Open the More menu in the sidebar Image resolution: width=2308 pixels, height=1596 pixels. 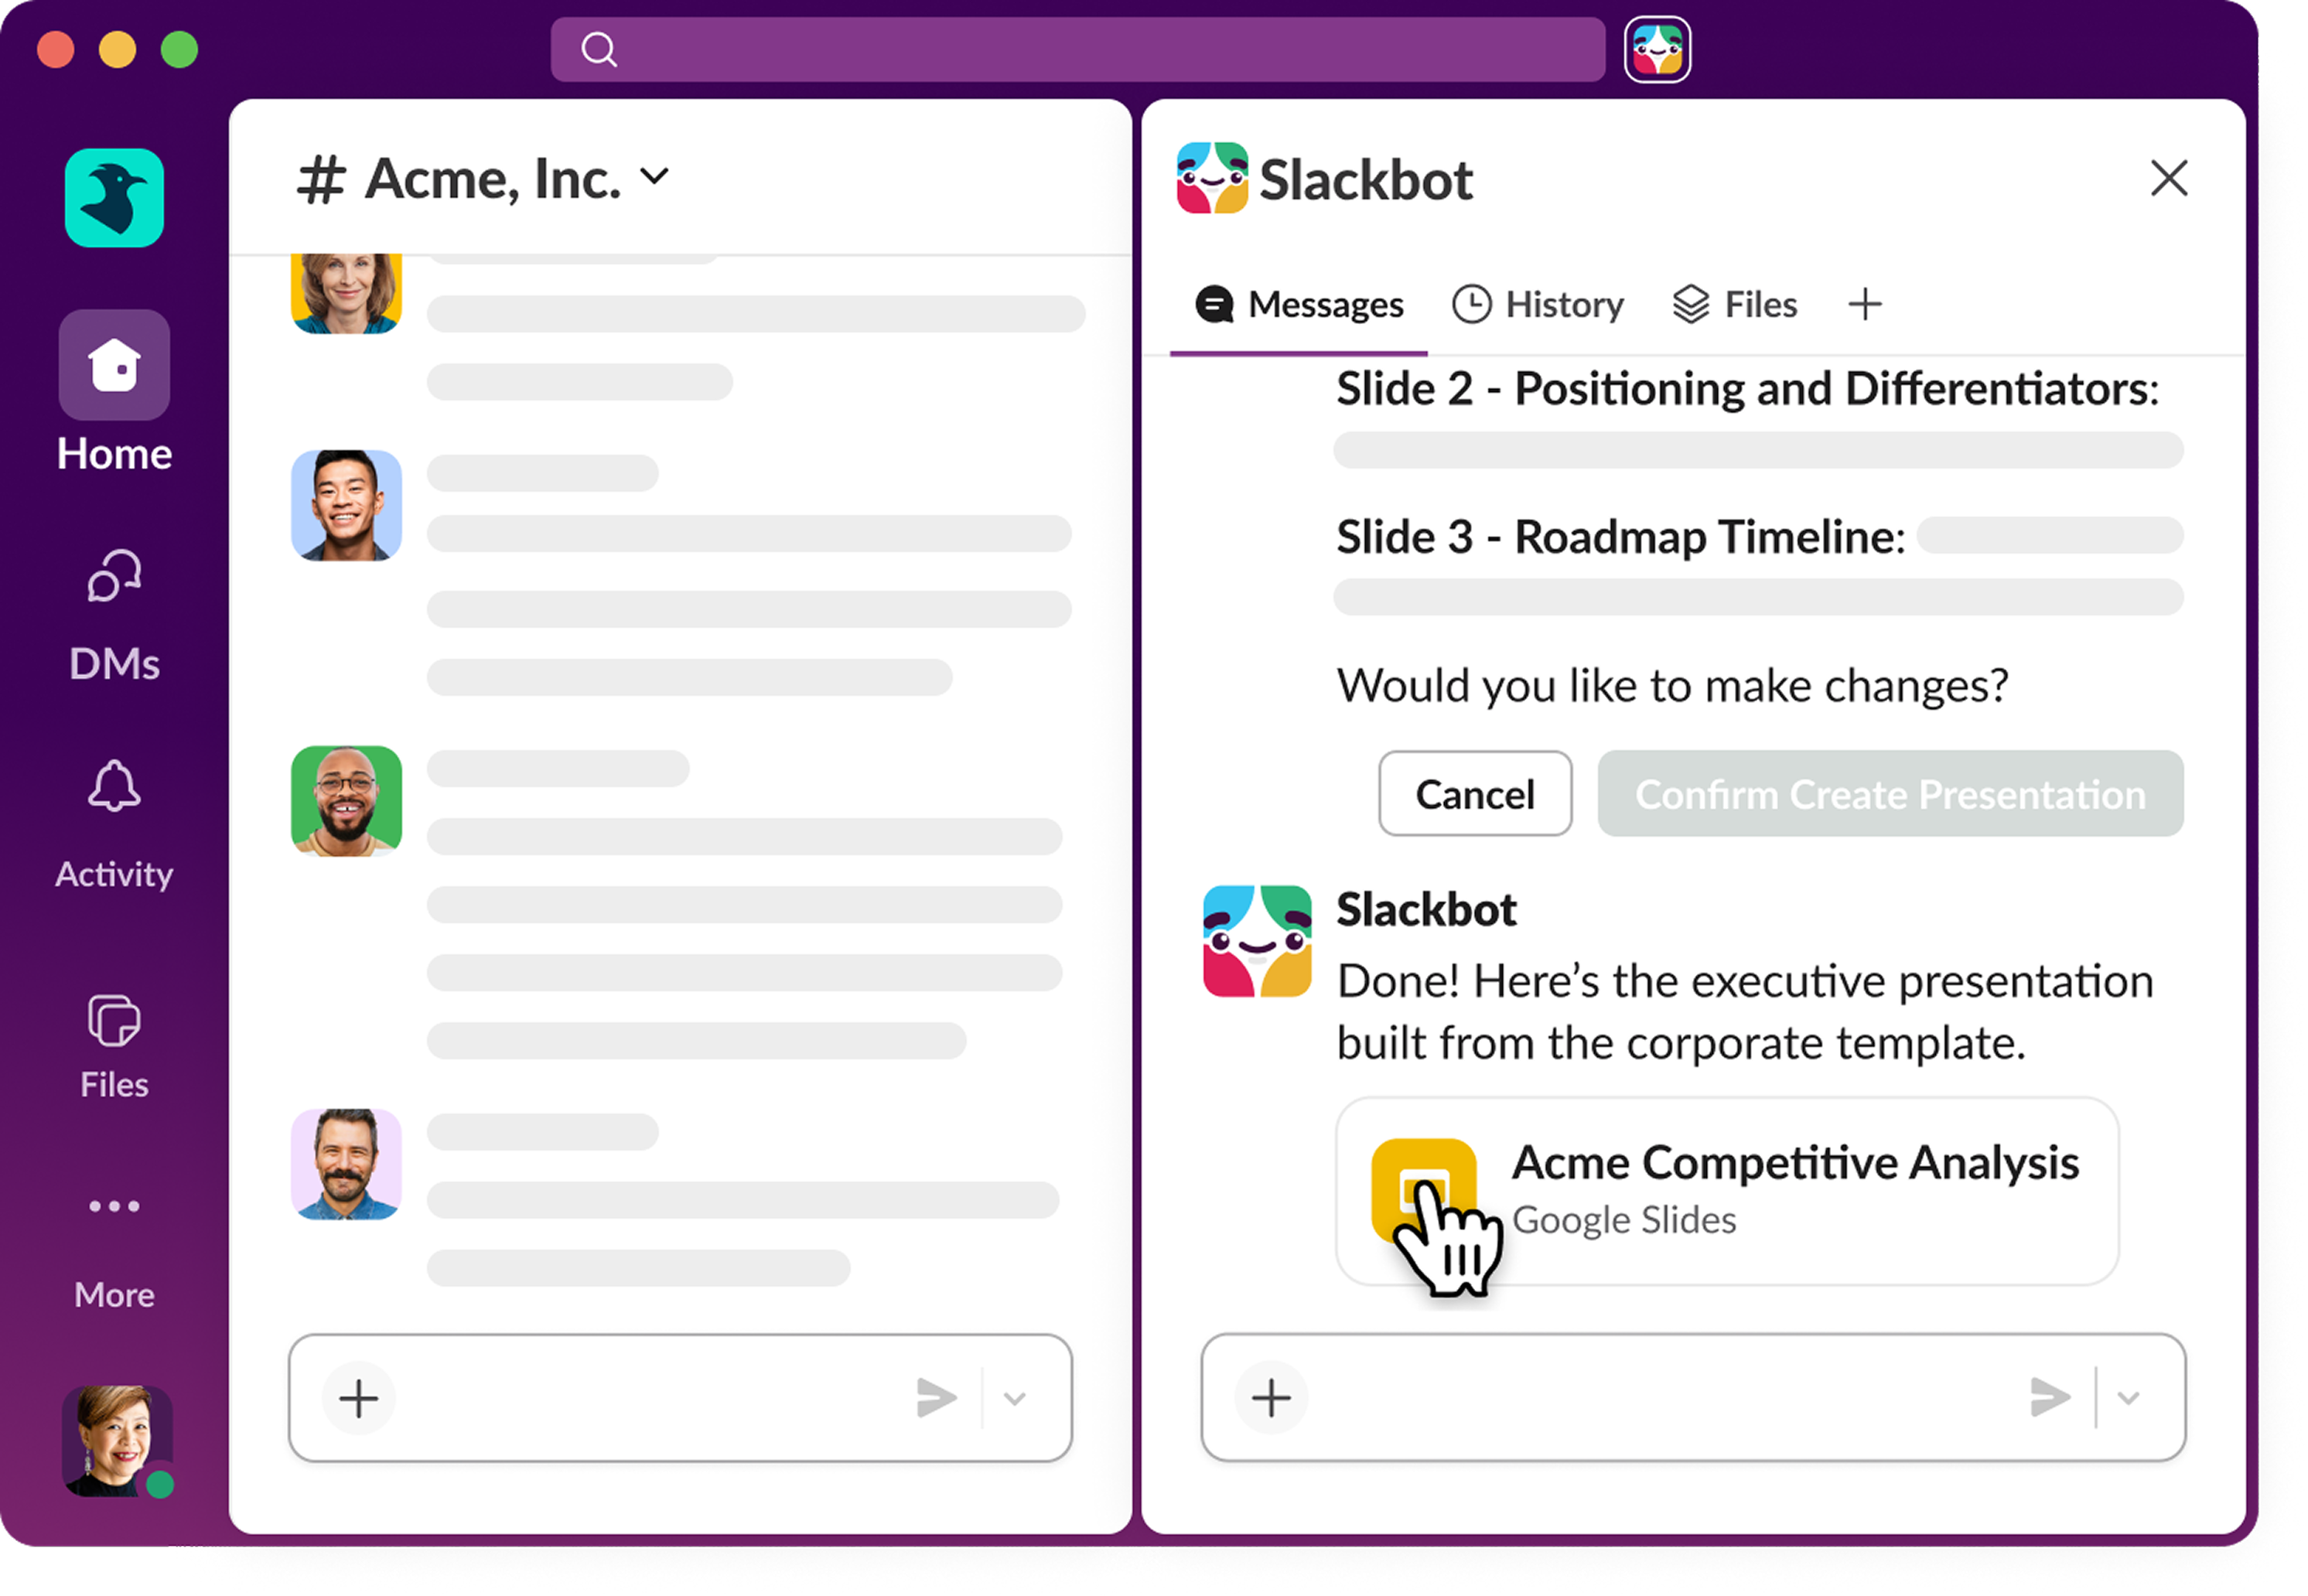pos(114,1252)
